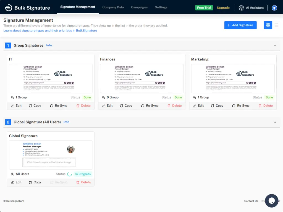This screenshot has width=283, height=212.
Task: Open the chat support bubble
Action: tap(271, 201)
